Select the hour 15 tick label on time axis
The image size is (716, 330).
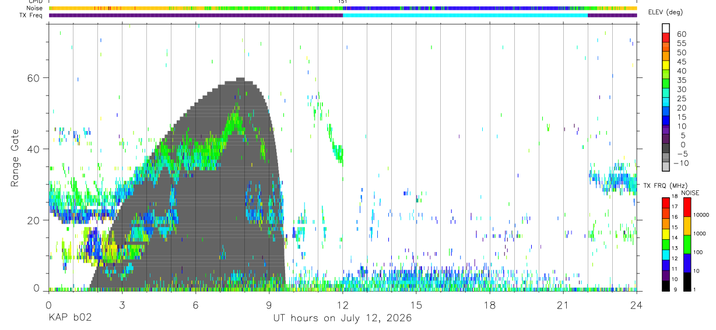coord(416,306)
